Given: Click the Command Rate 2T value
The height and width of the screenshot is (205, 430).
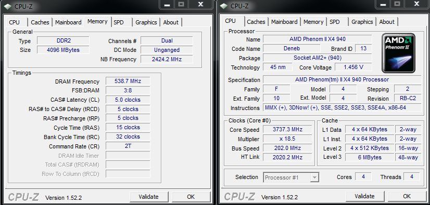Looking at the screenshot, I should (128, 146).
